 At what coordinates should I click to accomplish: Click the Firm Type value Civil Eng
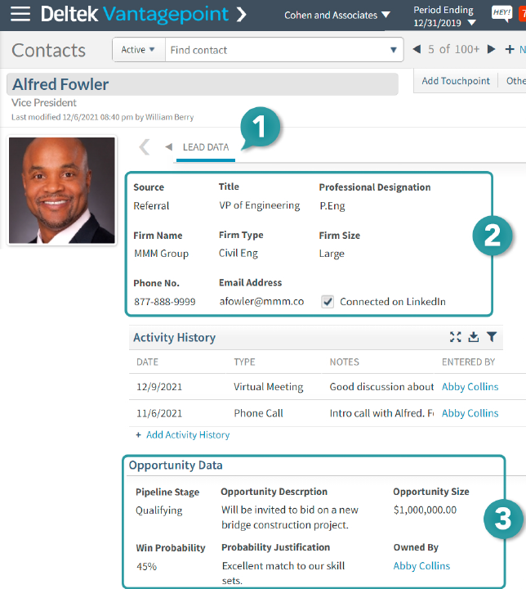coord(238,253)
